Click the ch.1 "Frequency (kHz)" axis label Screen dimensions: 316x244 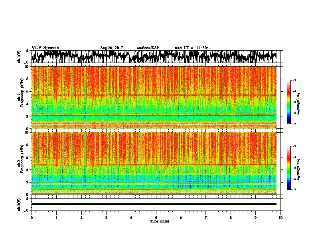[22, 92]
